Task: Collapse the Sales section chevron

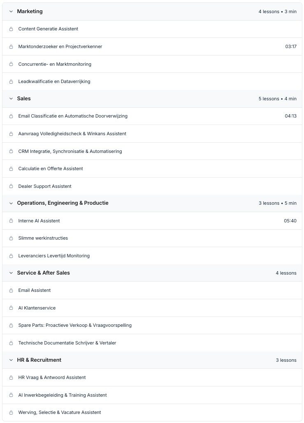Action: (11, 99)
